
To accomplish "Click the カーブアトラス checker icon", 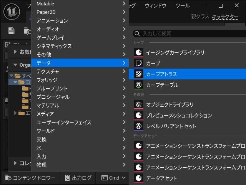I will point(139,74).
